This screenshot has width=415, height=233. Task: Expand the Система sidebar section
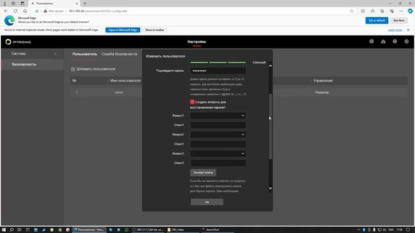(x=32, y=54)
